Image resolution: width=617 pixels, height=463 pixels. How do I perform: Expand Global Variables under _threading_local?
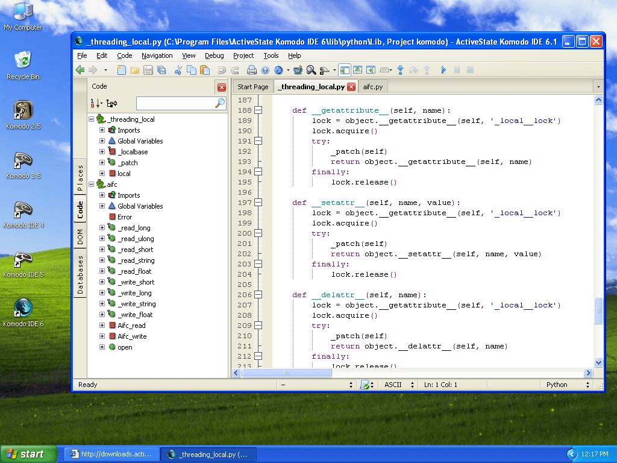coord(102,140)
